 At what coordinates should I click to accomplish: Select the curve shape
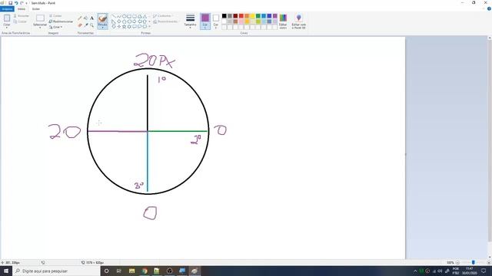point(118,16)
